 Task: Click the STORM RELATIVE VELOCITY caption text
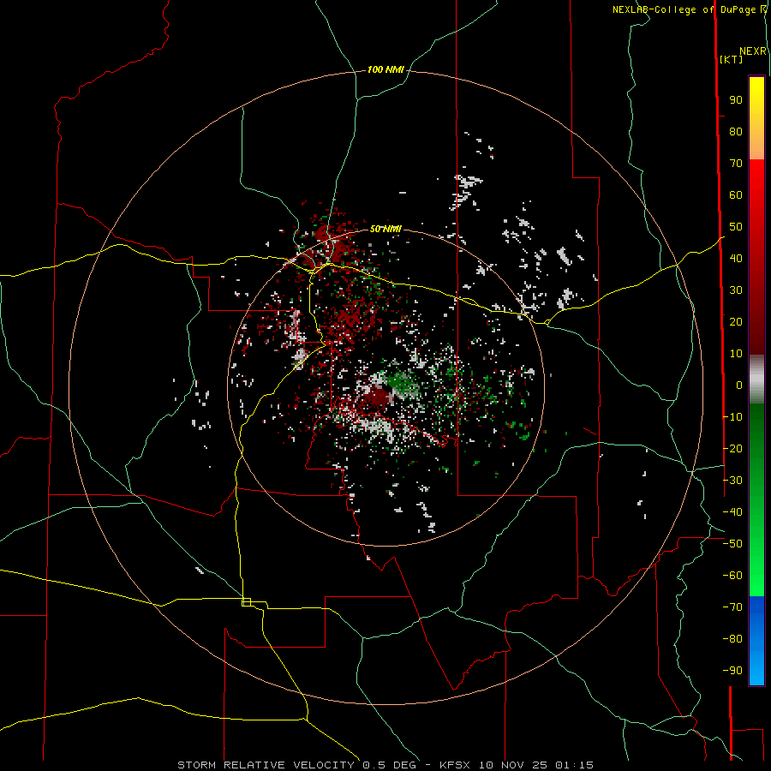click(x=267, y=765)
